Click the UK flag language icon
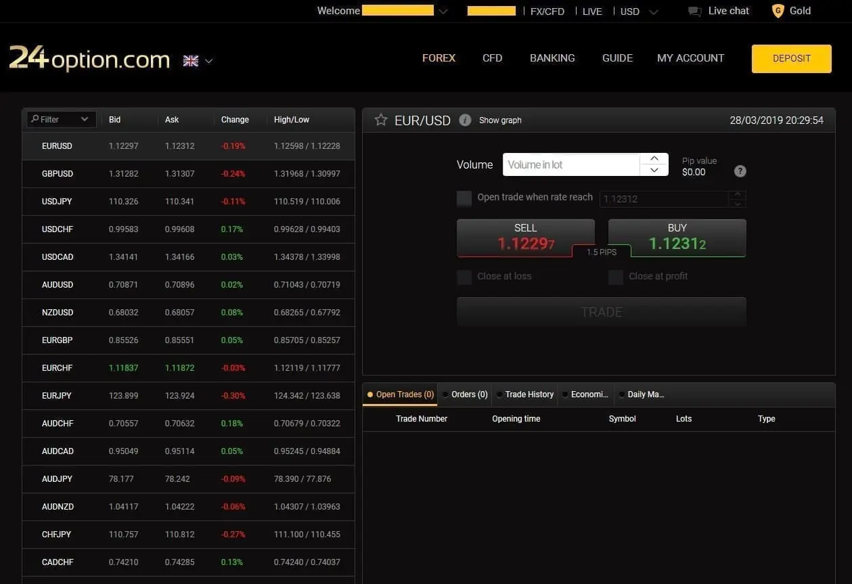Viewport: 852px width, 584px height. click(191, 61)
